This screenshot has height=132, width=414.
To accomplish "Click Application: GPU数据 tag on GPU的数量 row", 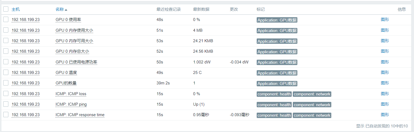I will 277,84.
